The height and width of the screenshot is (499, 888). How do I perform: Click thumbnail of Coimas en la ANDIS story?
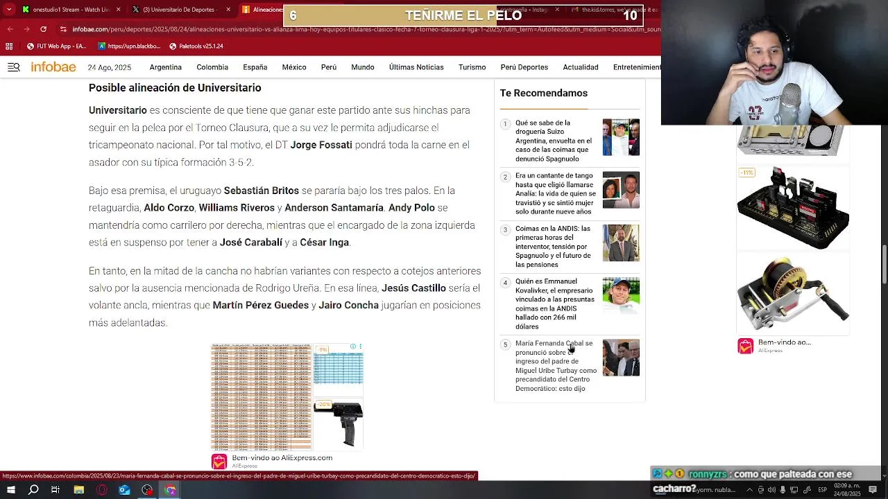coord(621,243)
